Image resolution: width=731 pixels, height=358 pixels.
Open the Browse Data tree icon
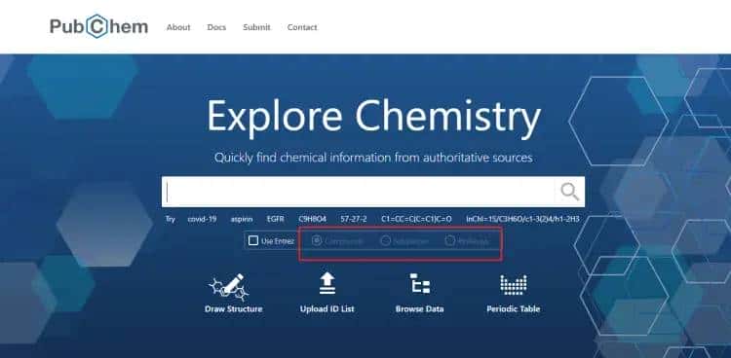tap(419, 283)
